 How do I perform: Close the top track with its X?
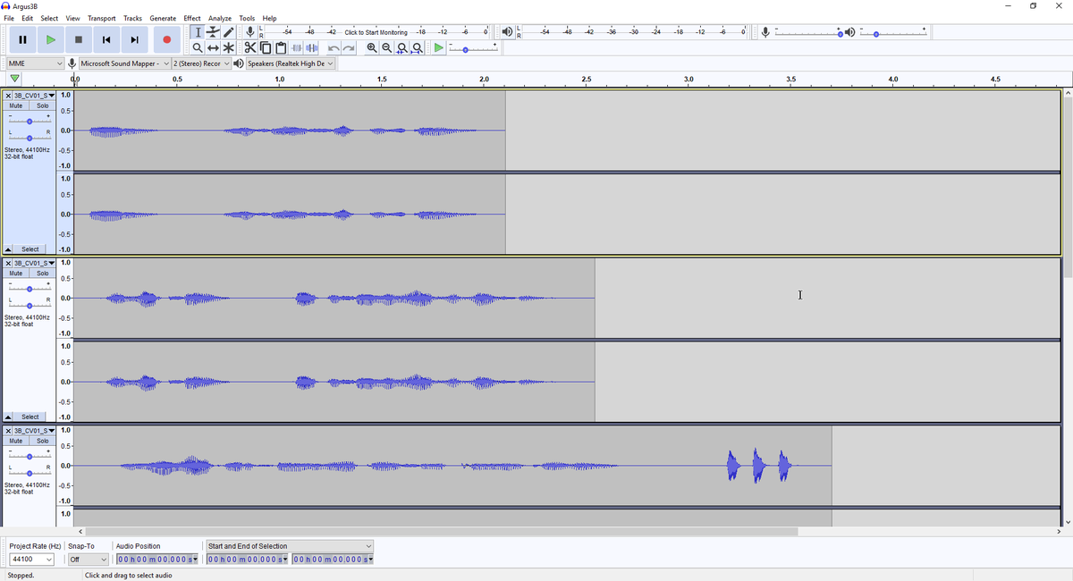point(8,96)
